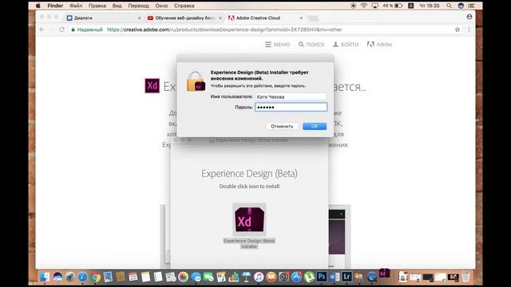Image resolution: width=511 pixels, height=287 pixels.
Task: Bookmark this page with the star
Action: click(458, 29)
